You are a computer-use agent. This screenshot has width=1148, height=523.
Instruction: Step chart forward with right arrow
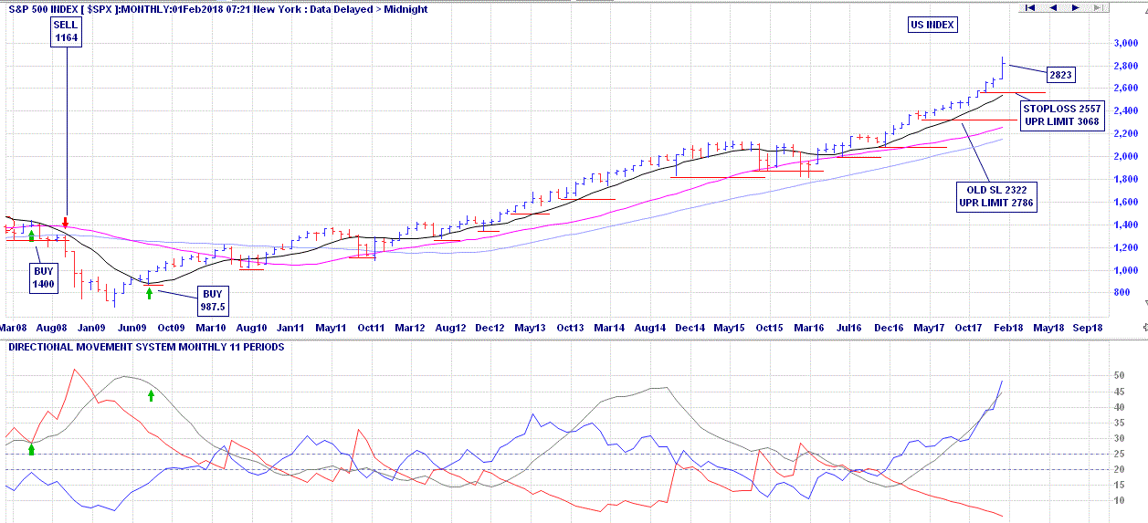coord(1075,8)
